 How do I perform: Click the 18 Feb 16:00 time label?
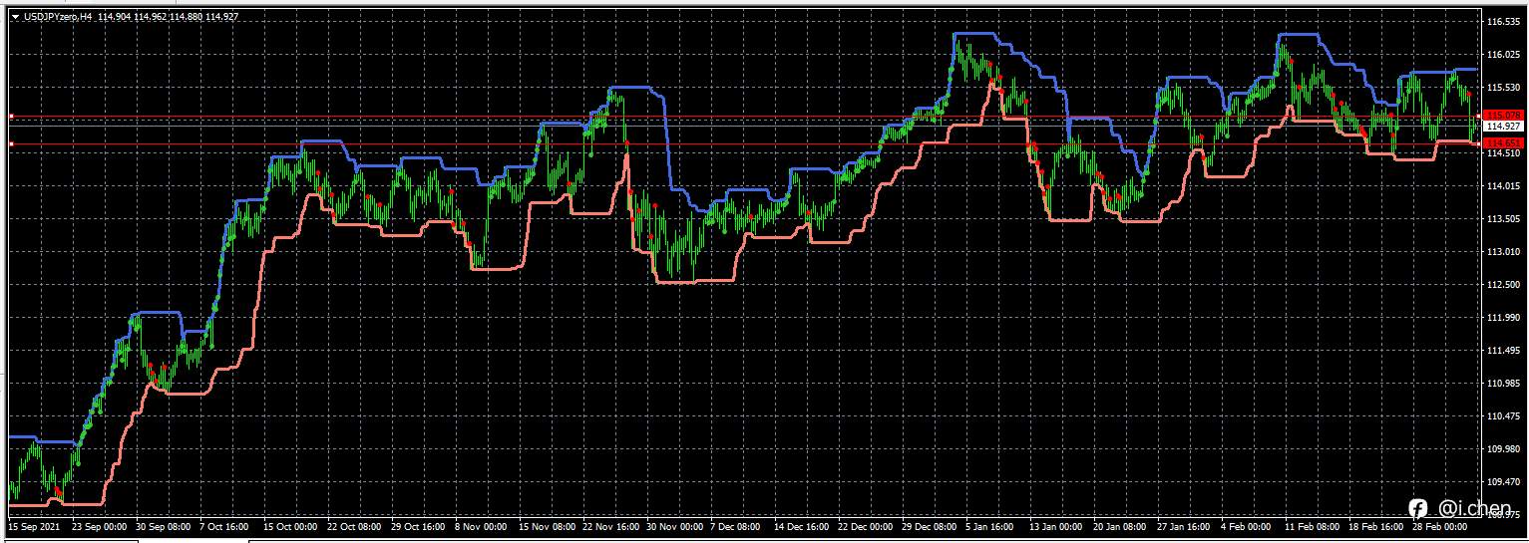pyautogui.click(x=1376, y=526)
